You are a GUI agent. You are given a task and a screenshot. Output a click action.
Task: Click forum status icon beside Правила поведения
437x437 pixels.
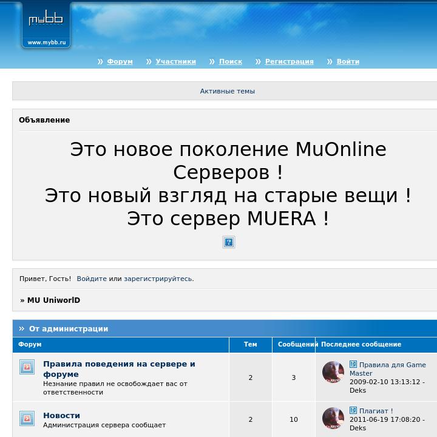[27, 367]
